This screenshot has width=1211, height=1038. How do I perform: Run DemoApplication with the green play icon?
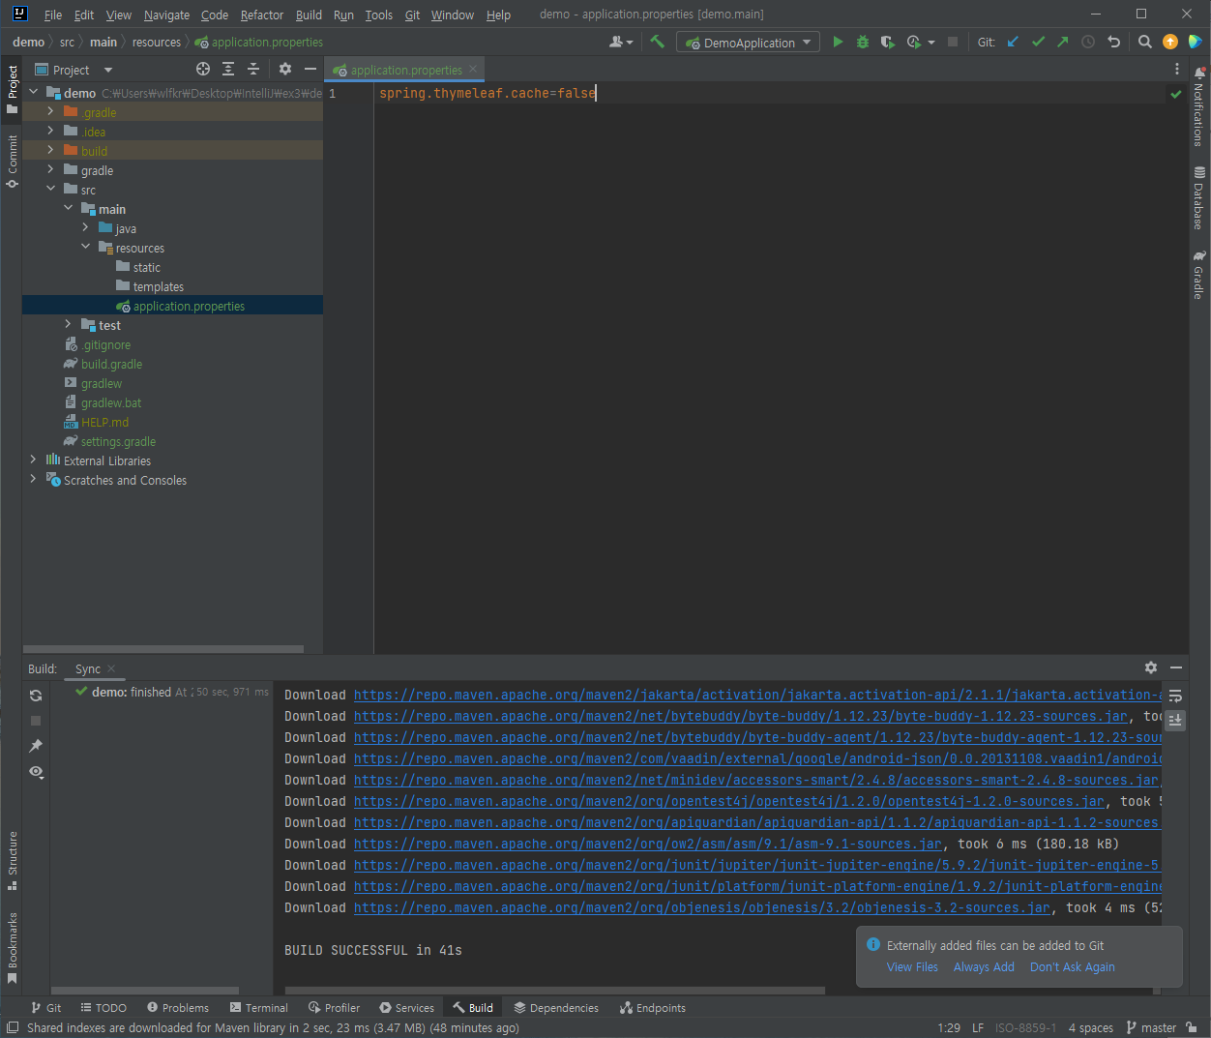click(x=838, y=42)
